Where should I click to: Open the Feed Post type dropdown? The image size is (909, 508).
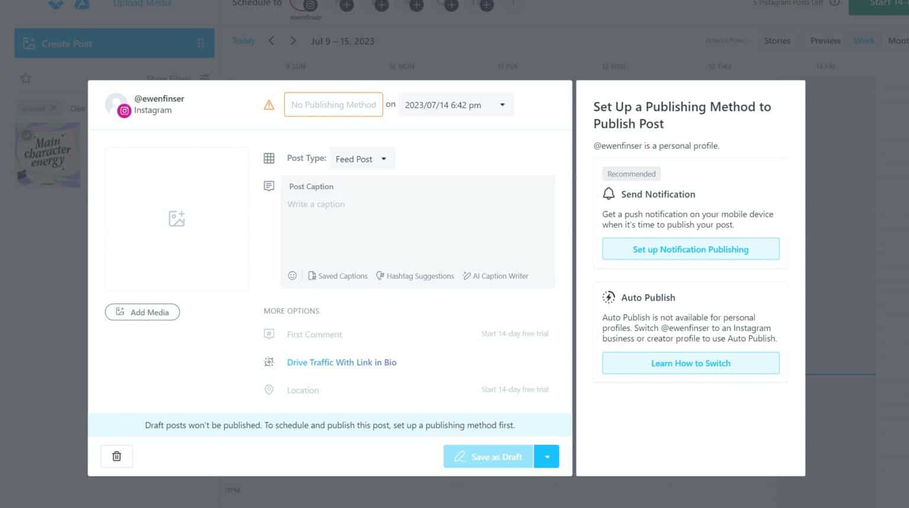point(362,158)
